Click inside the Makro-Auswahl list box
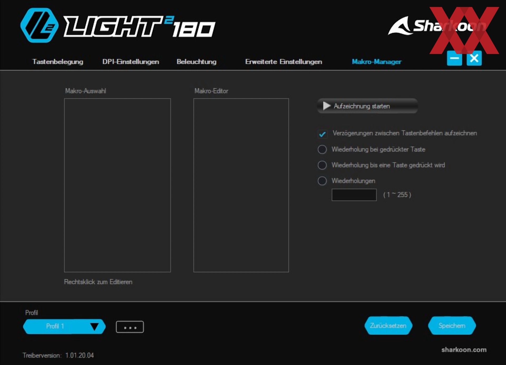Viewport: 506px width, 365px height. point(118,185)
